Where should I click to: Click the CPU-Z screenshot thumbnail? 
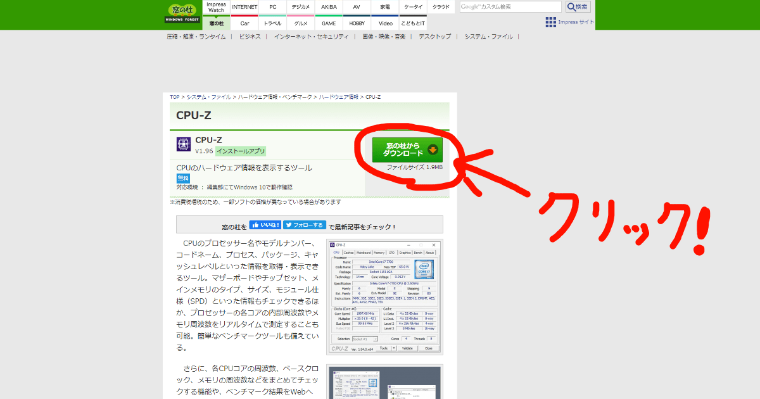coord(384,298)
